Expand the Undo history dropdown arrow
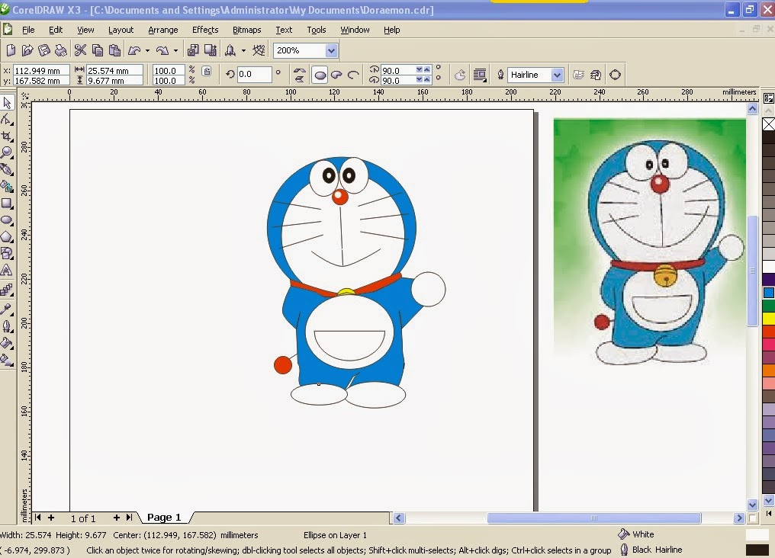 [x=147, y=50]
